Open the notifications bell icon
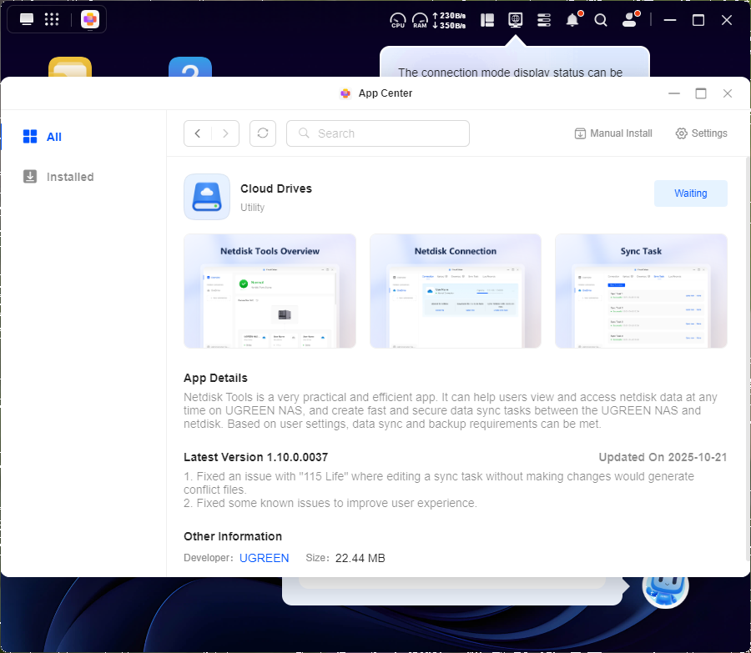 click(572, 20)
